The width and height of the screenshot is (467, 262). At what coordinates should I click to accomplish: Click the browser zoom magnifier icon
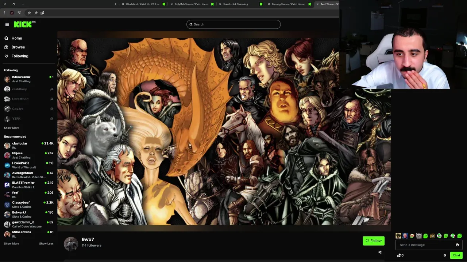pyautogui.click(x=36, y=13)
